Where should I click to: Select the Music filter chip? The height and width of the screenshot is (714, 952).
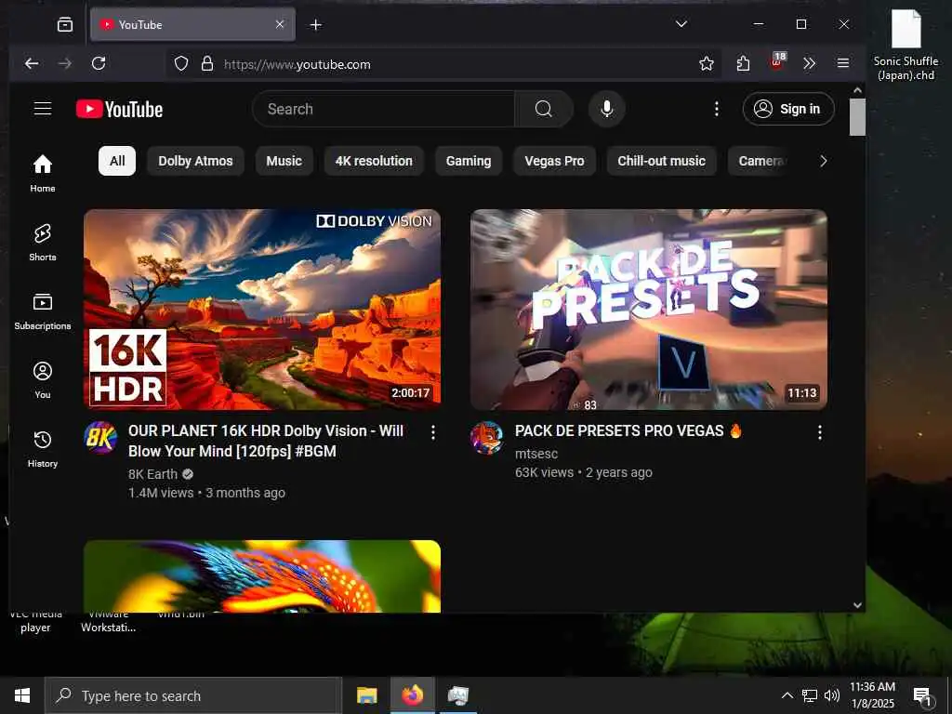point(284,161)
